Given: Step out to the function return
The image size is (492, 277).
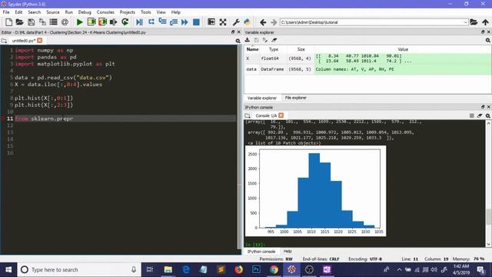Looking at the screenshot, I should [x=174, y=22].
